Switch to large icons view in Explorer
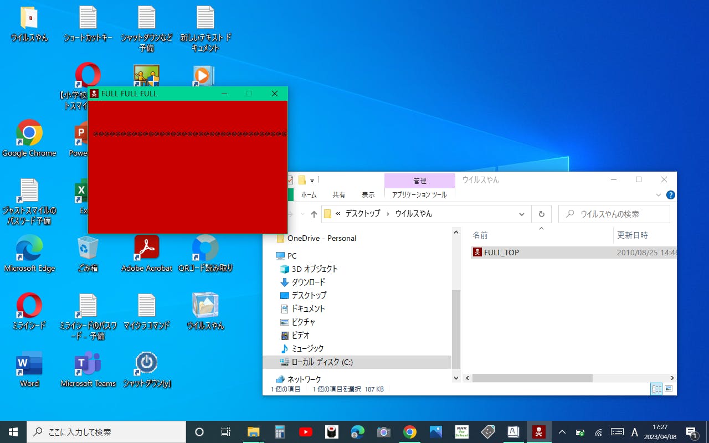Image resolution: width=709 pixels, height=443 pixels. pyautogui.click(x=669, y=389)
